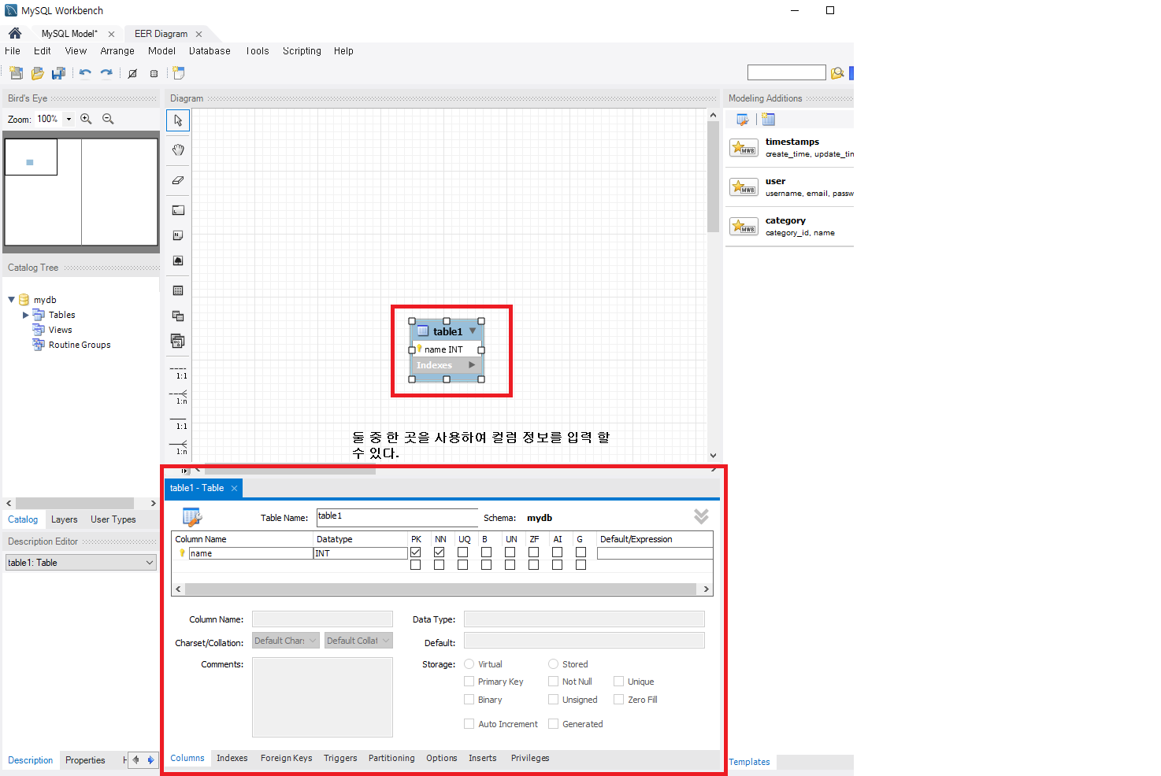1161x776 pixels.
Task: Open the table1: Table description dropdown
Action: 81,563
